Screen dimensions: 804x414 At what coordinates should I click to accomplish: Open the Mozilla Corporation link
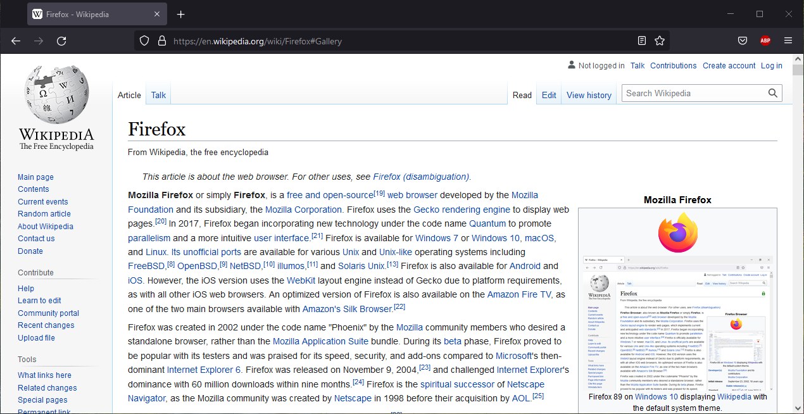[304, 210]
